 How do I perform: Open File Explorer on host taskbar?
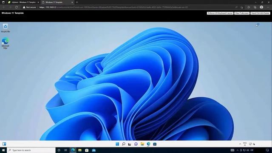[80, 150]
